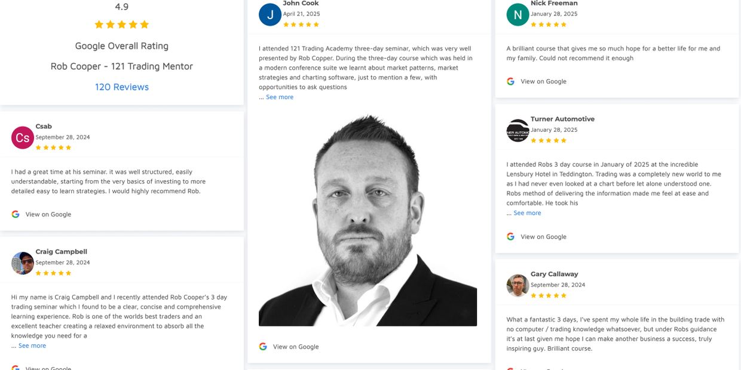
Task: Click Turner Automotive's logo avatar
Action: click(x=518, y=131)
